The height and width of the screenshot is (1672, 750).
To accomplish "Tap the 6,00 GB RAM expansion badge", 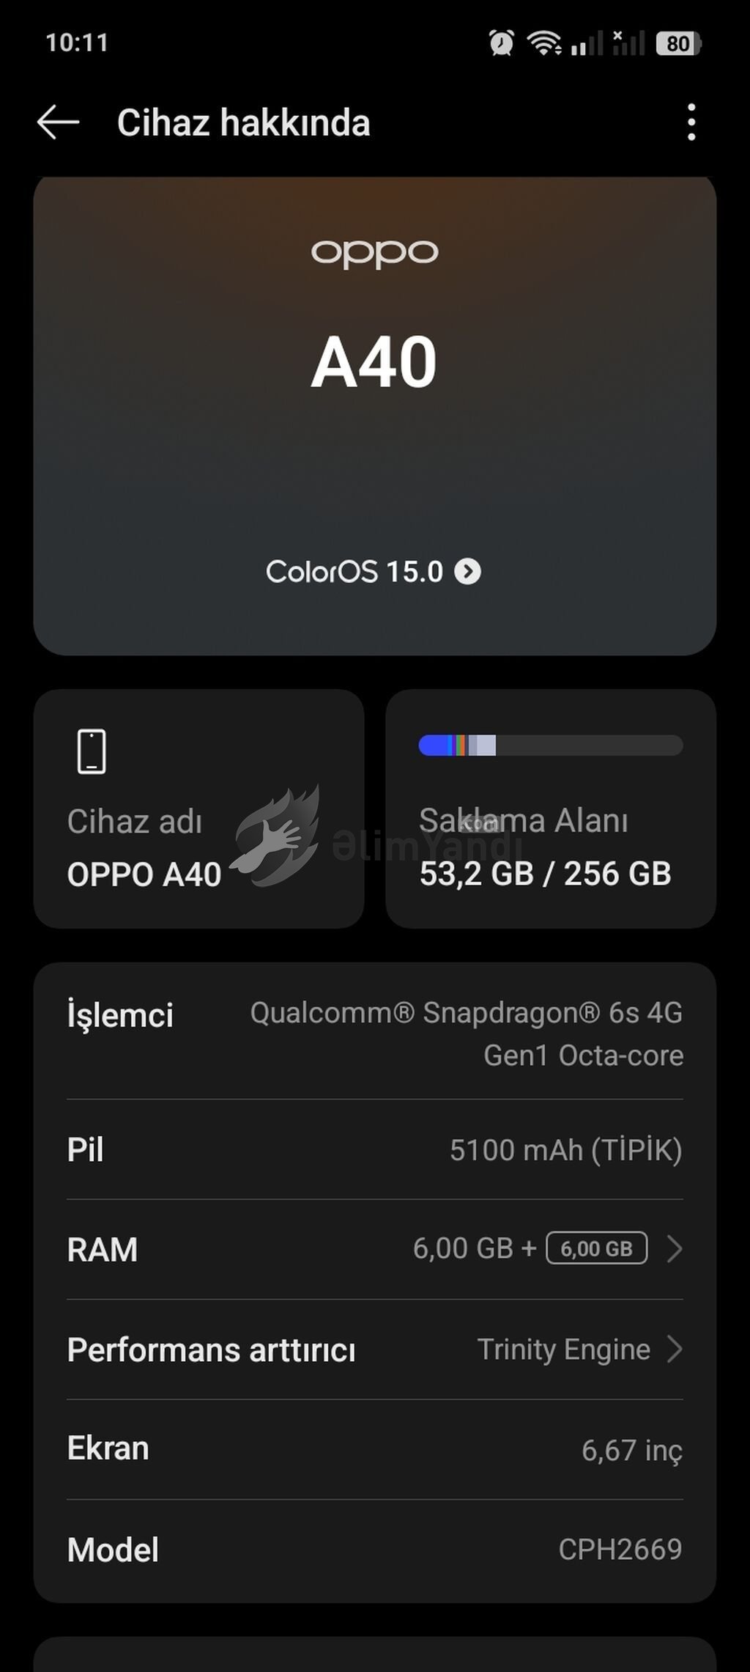I will point(596,1248).
